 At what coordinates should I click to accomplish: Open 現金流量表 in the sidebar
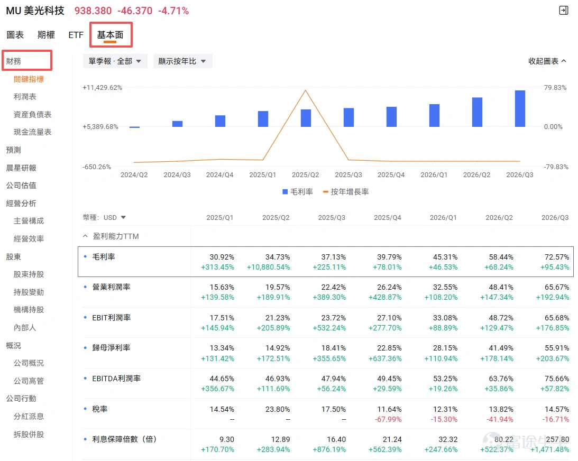pyautogui.click(x=32, y=132)
